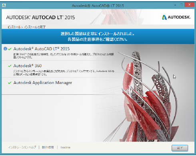The width and height of the screenshot is (196, 156).
Task: Minimize the installer window
Action: [175, 5]
